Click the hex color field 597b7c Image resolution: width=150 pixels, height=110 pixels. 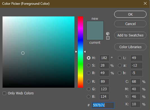coord(103,105)
